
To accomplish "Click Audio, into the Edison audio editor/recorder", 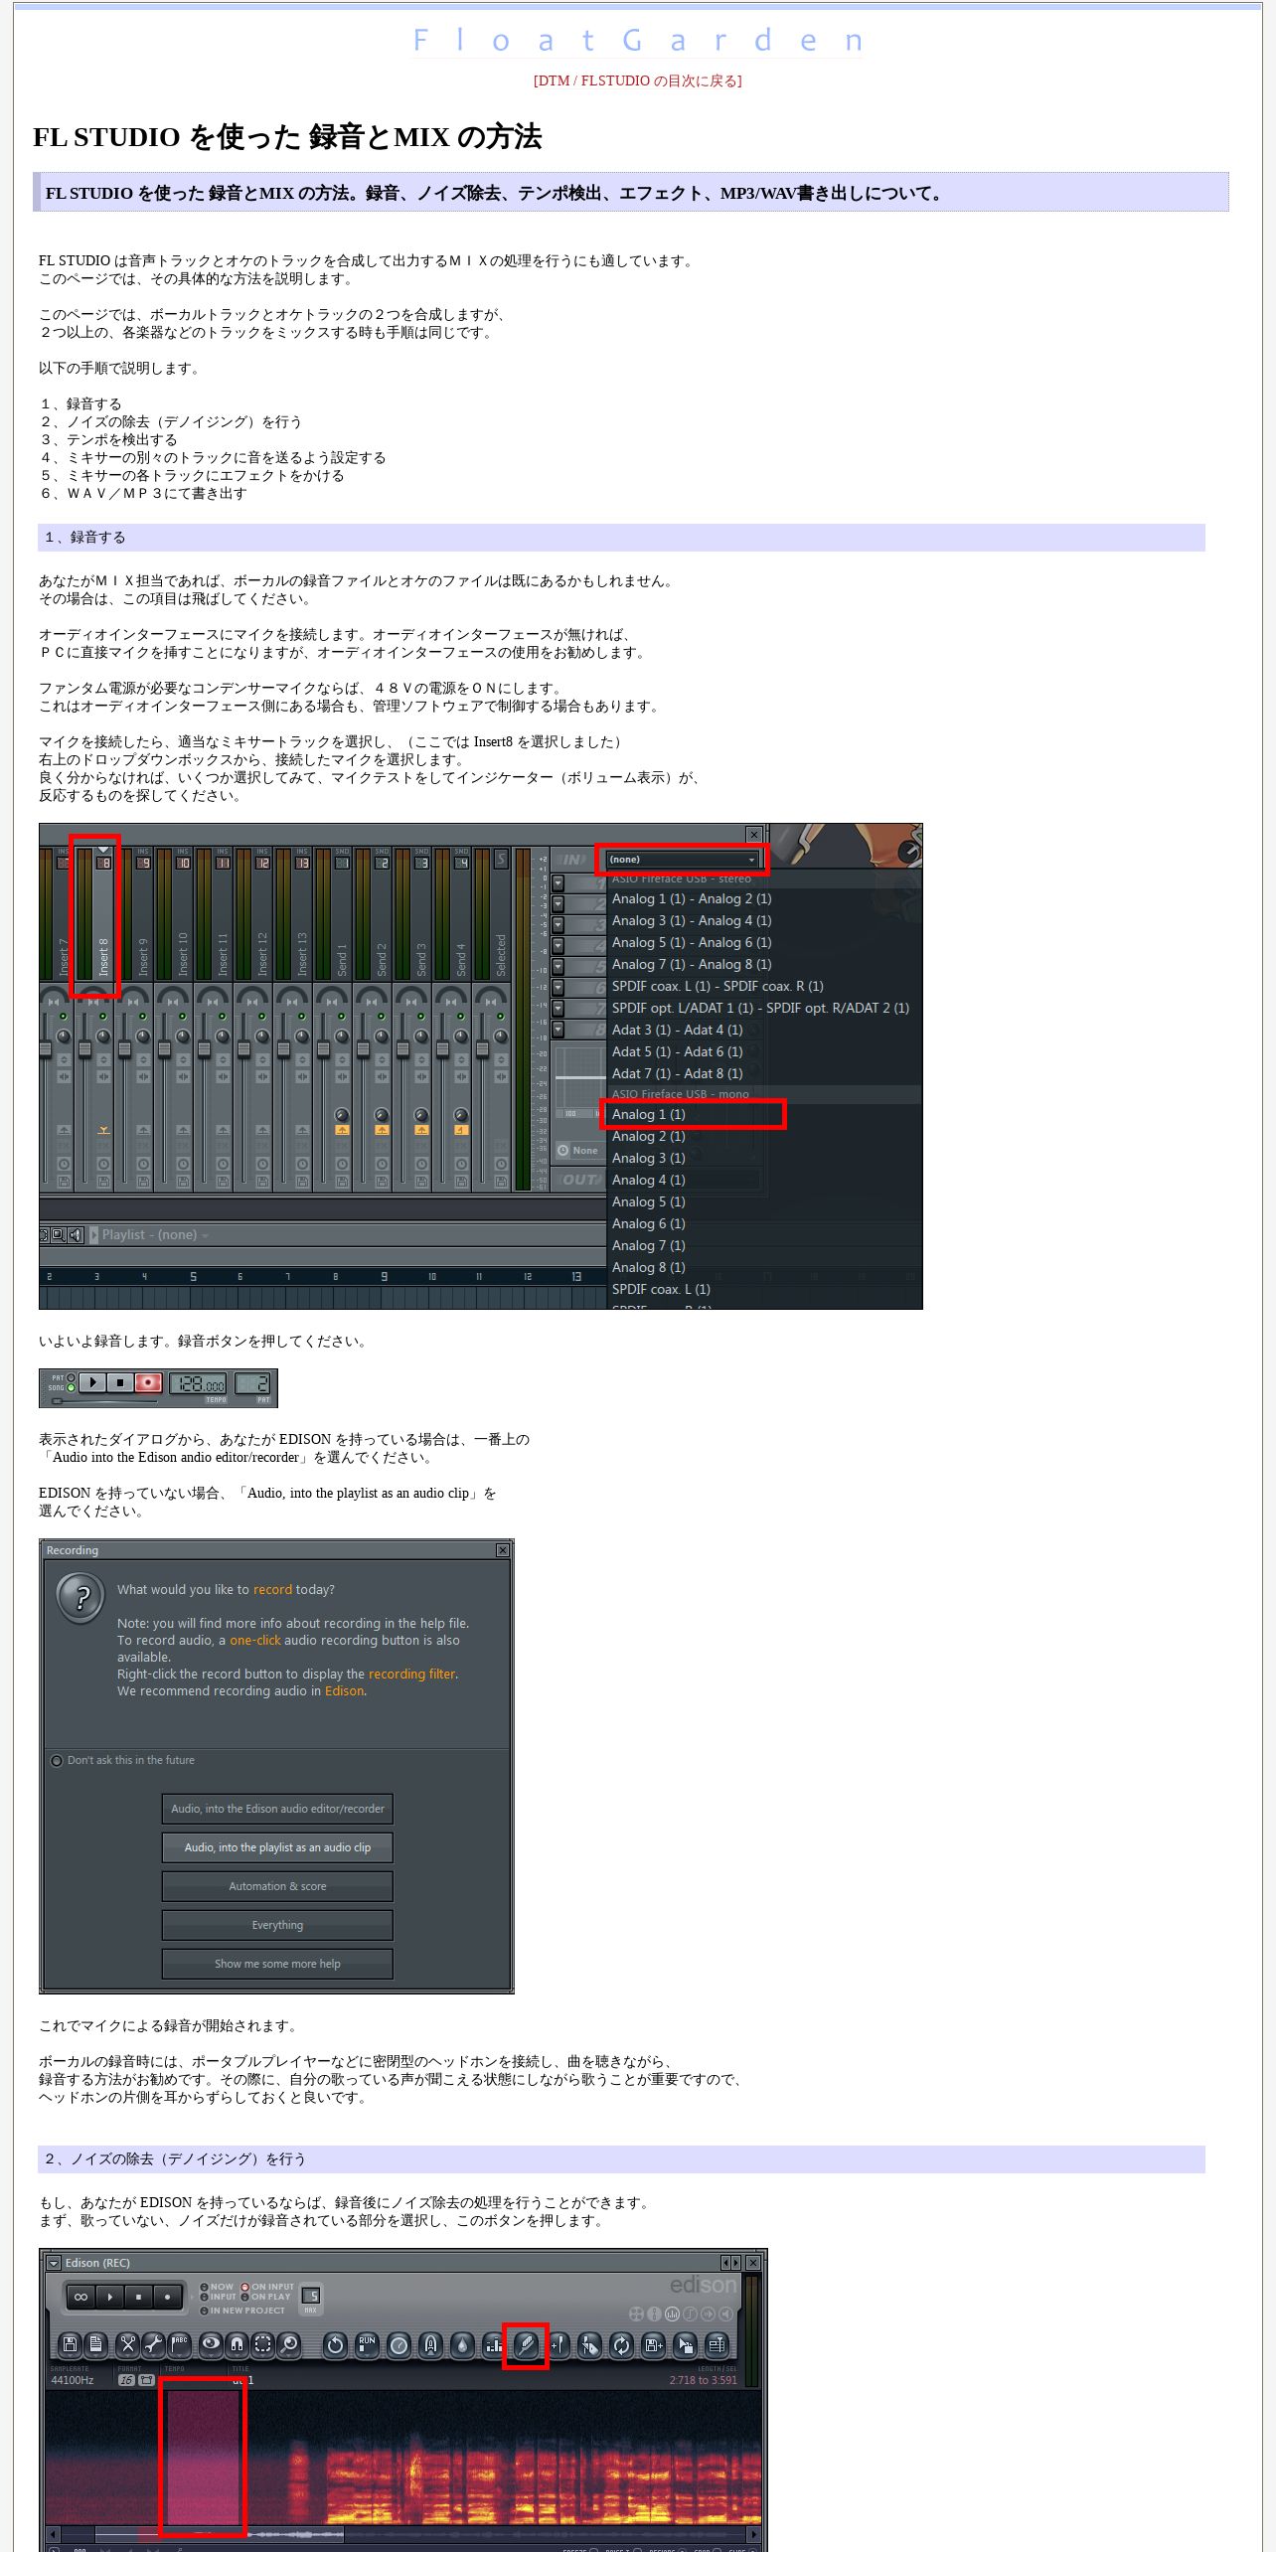I will tap(277, 1809).
